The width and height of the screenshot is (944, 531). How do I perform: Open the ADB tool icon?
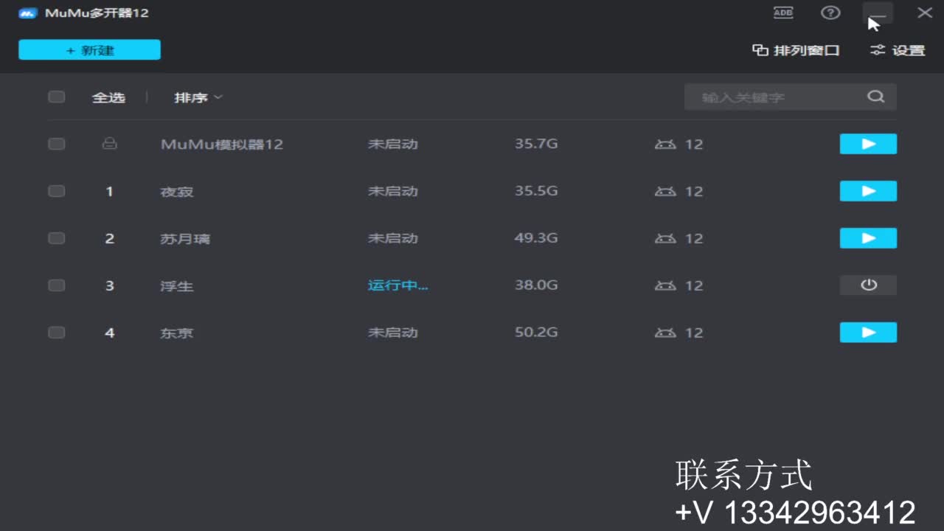pos(783,13)
